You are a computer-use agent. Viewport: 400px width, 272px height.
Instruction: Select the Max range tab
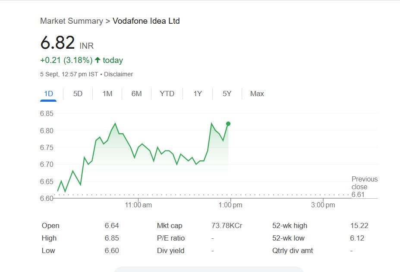click(257, 94)
